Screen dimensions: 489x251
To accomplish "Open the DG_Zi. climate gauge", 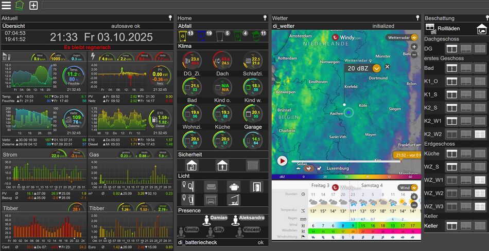I will coord(191,61).
